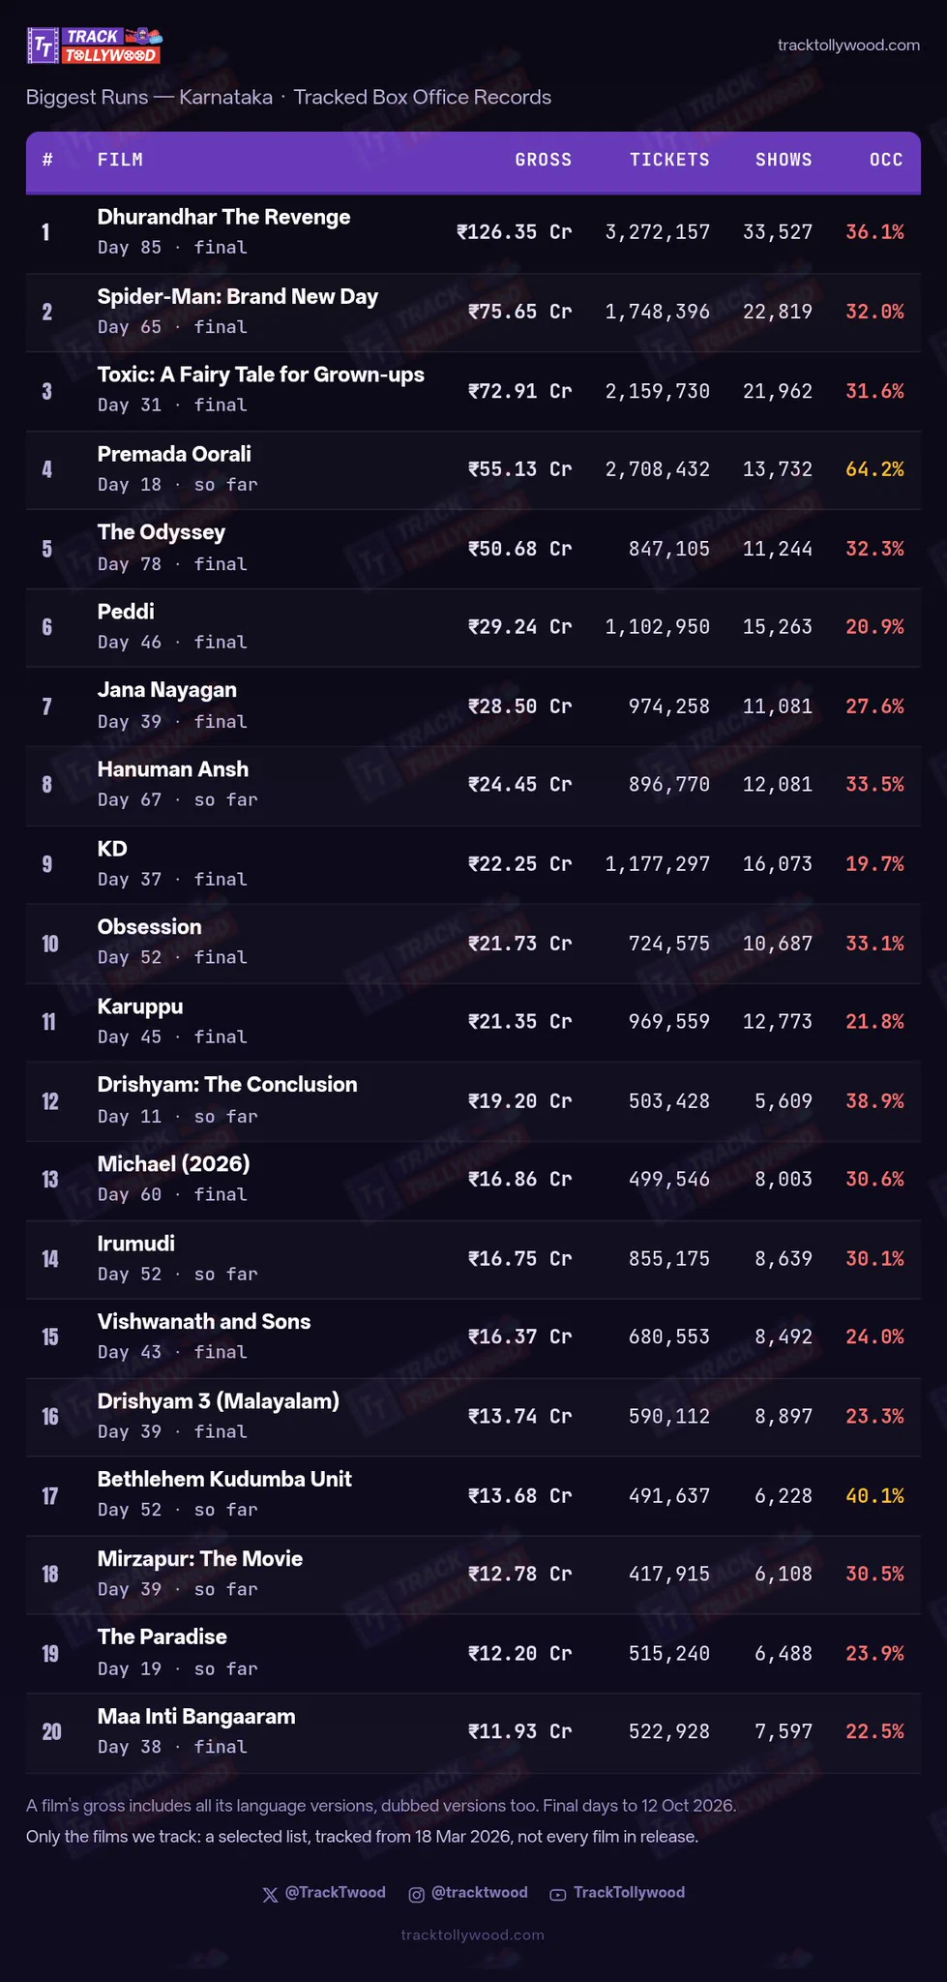Click the Instagram icon in footer

pos(416,1894)
